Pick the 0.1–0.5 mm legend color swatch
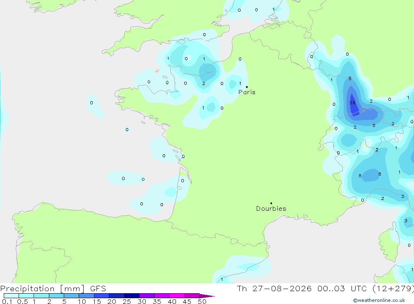 tap(11, 296)
